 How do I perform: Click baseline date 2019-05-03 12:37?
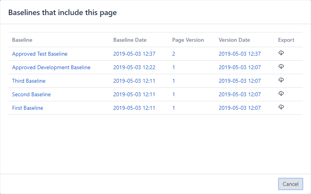[x=134, y=54]
